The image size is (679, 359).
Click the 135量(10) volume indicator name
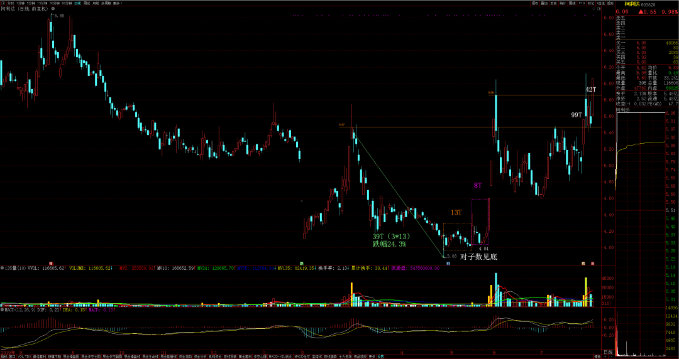click(x=16, y=268)
